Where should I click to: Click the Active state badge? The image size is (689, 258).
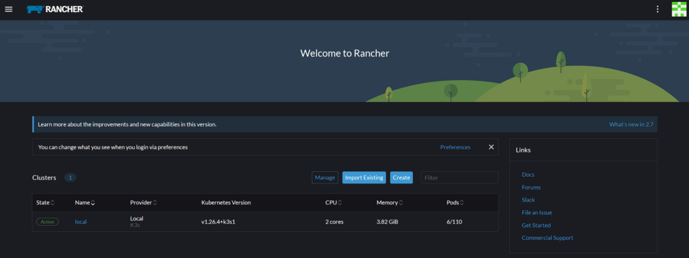(48, 222)
